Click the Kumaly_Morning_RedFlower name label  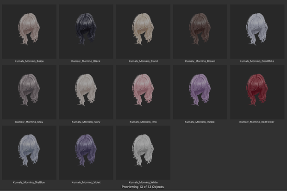click(x=257, y=122)
